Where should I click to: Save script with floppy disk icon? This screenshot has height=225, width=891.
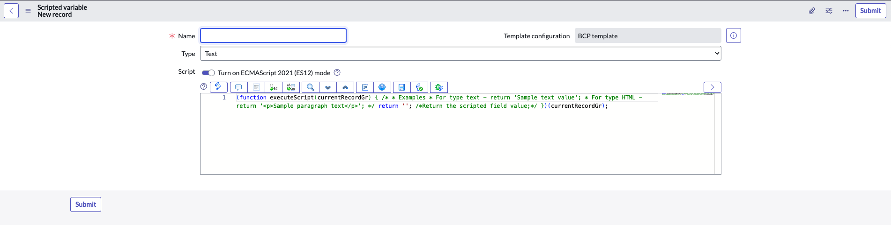[401, 87]
